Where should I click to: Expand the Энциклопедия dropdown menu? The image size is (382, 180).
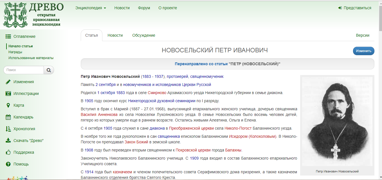pos(91,8)
